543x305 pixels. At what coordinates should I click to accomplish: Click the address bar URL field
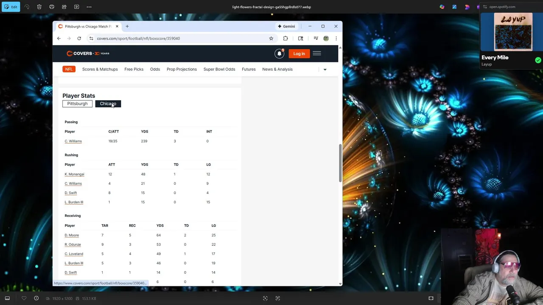tap(178, 38)
